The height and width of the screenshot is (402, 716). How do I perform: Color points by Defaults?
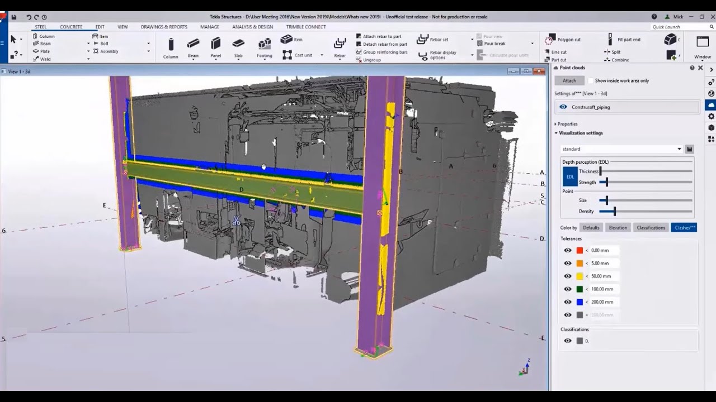coord(591,227)
